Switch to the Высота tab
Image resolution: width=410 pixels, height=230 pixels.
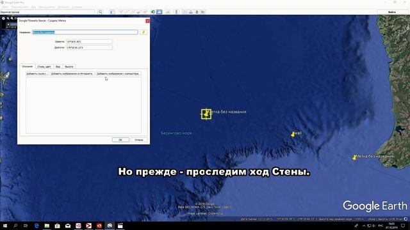(x=69, y=66)
